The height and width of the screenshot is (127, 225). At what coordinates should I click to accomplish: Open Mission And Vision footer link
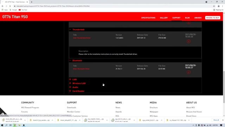tap(194, 112)
